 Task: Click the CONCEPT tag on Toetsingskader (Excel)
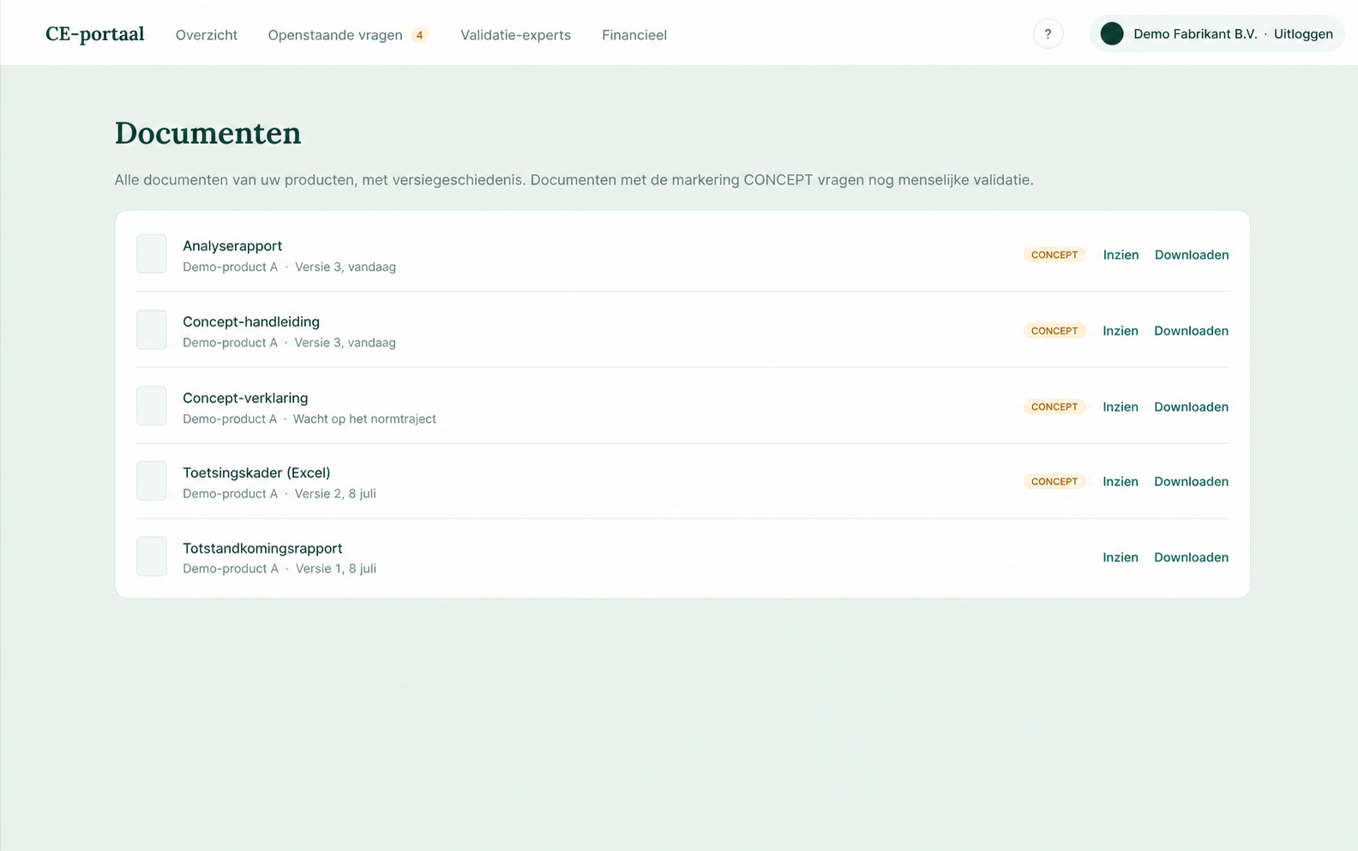[x=1055, y=482]
